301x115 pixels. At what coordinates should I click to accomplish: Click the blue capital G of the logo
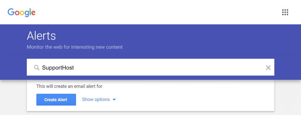tap(11, 12)
